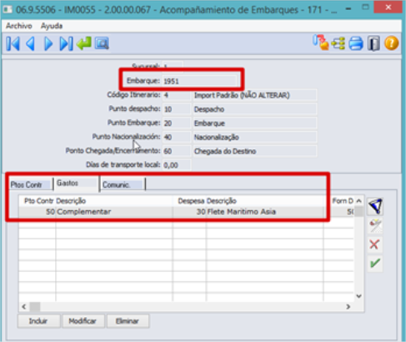Screen dimensions: 406x342
Task: Click the Despacho description field
Action: (254, 109)
